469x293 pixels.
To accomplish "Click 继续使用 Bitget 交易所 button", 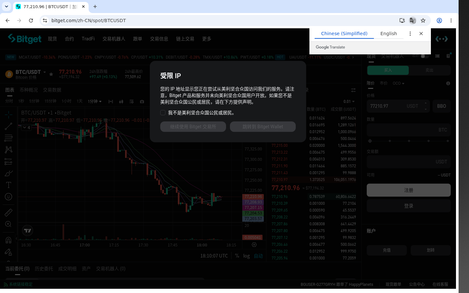I will (x=193, y=127).
